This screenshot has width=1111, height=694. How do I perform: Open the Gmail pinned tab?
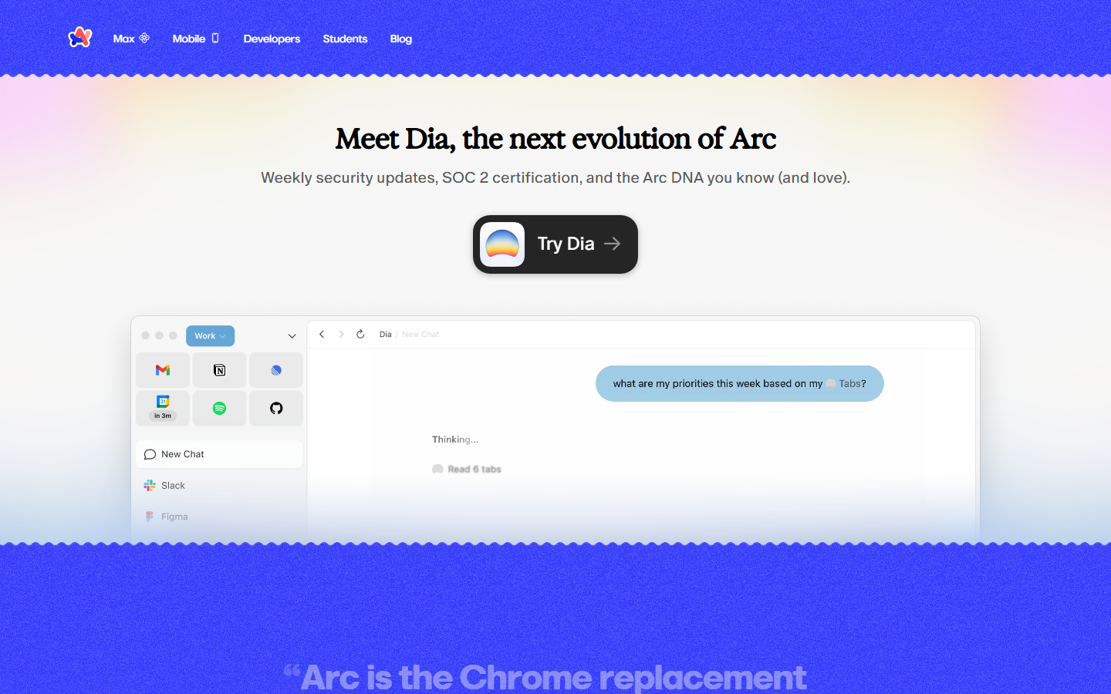[163, 370]
